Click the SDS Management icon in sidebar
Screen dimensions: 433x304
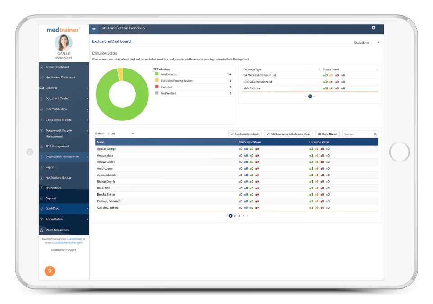[x=41, y=146]
